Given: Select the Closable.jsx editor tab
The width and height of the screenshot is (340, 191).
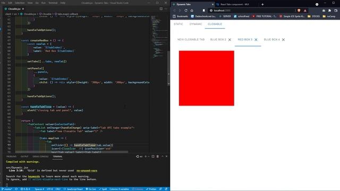Looking at the screenshot, I should (14, 9).
